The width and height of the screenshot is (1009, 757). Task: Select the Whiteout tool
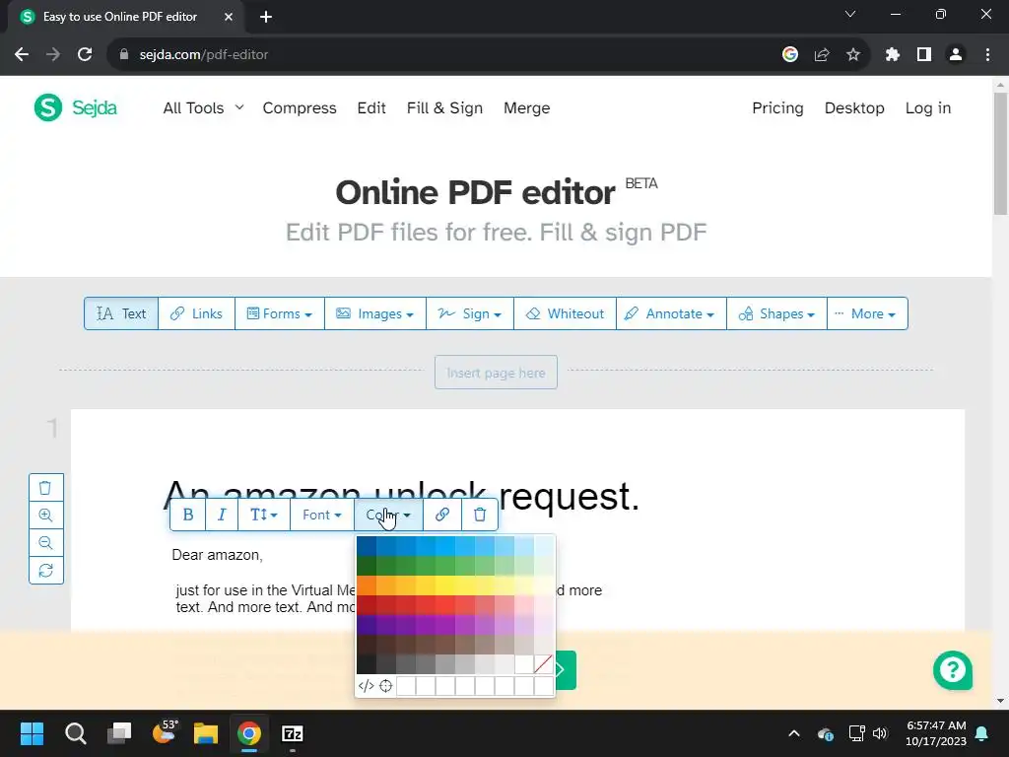point(565,313)
